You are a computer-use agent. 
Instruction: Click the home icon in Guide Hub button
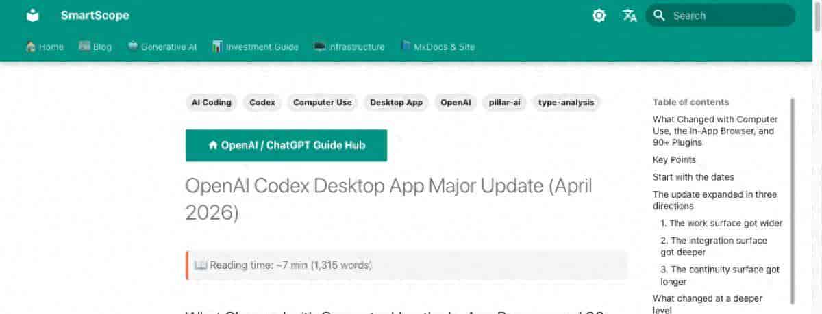point(213,145)
